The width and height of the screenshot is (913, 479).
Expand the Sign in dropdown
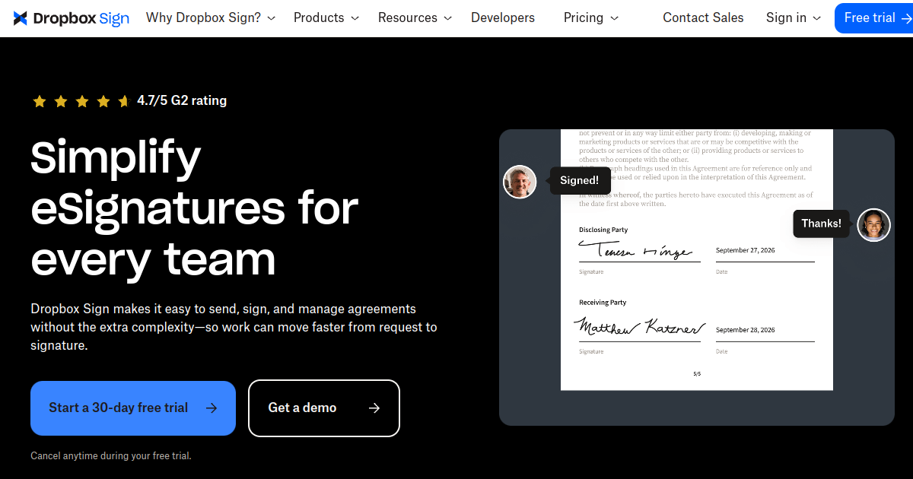click(x=794, y=17)
